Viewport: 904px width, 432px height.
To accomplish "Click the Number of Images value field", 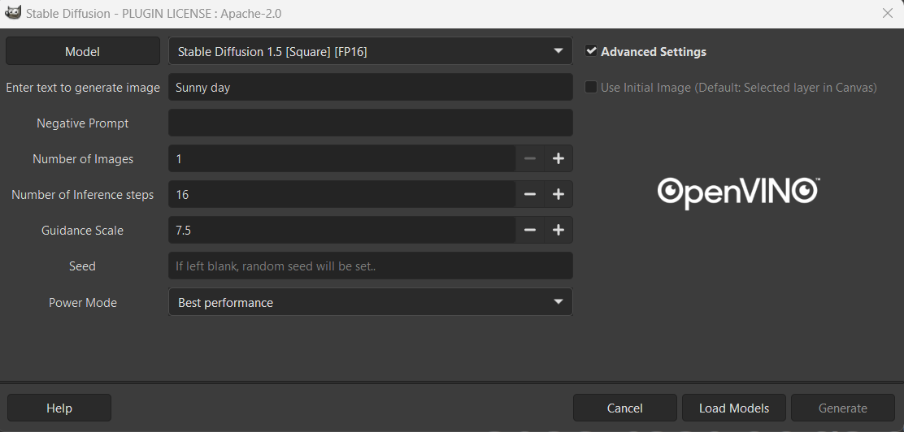I will (342, 159).
